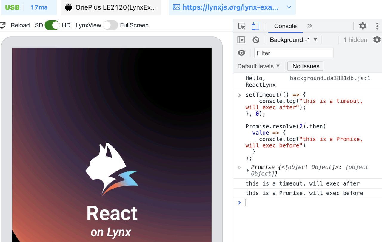
Task: Toggle the SD/HD quality switch
Action: point(52,25)
